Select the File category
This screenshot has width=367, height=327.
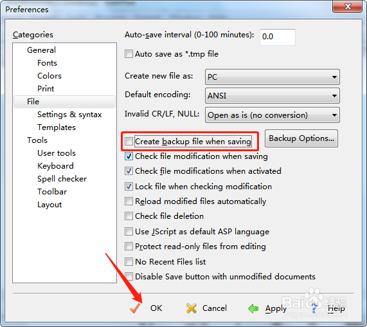pos(64,102)
